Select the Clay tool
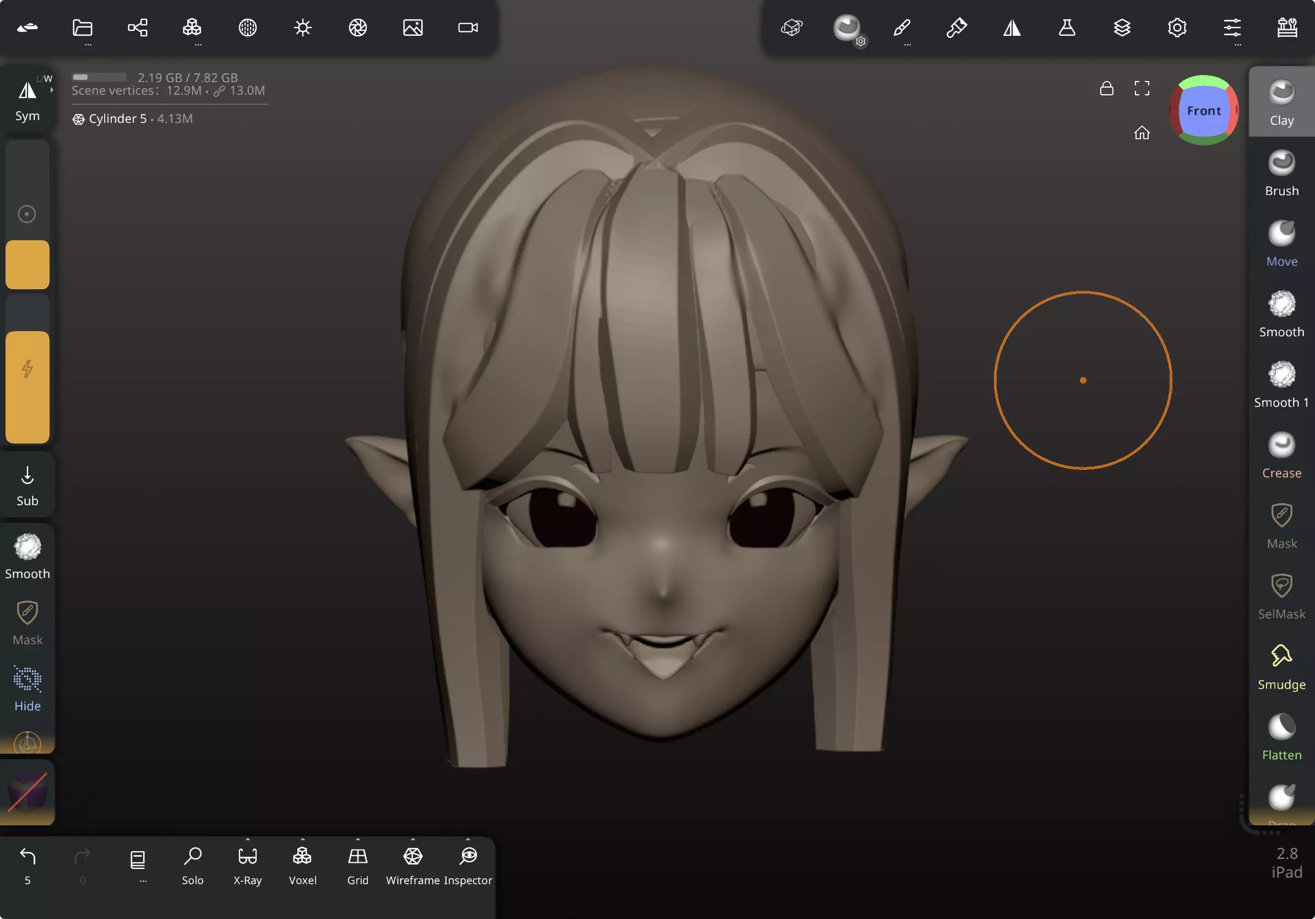Image resolution: width=1315 pixels, height=919 pixels. tap(1281, 102)
